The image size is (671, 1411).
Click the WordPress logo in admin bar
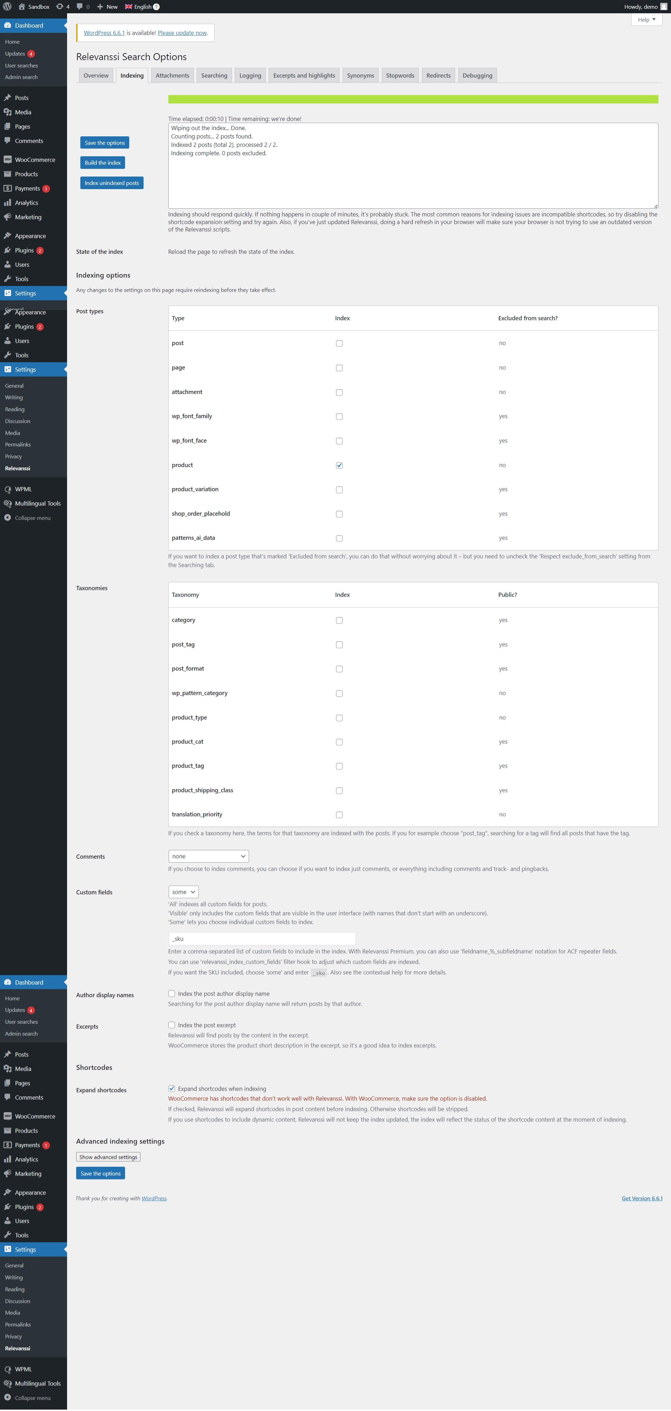(x=7, y=7)
